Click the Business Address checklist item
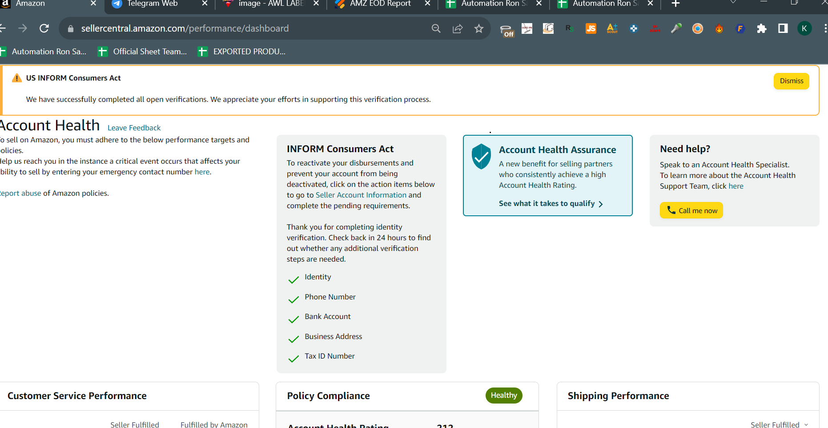Screen dimensions: 828x428 coord(333,336)
